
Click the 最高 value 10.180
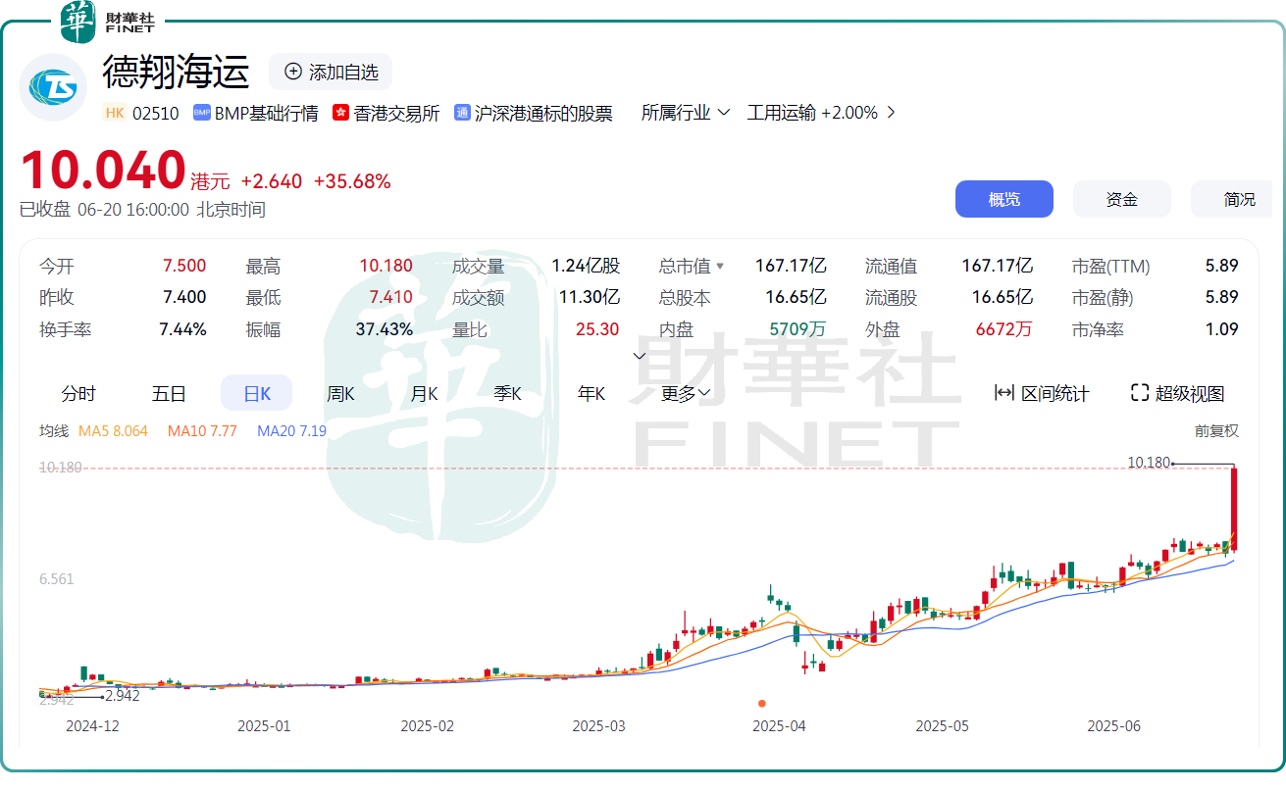(x=386, y=266)
